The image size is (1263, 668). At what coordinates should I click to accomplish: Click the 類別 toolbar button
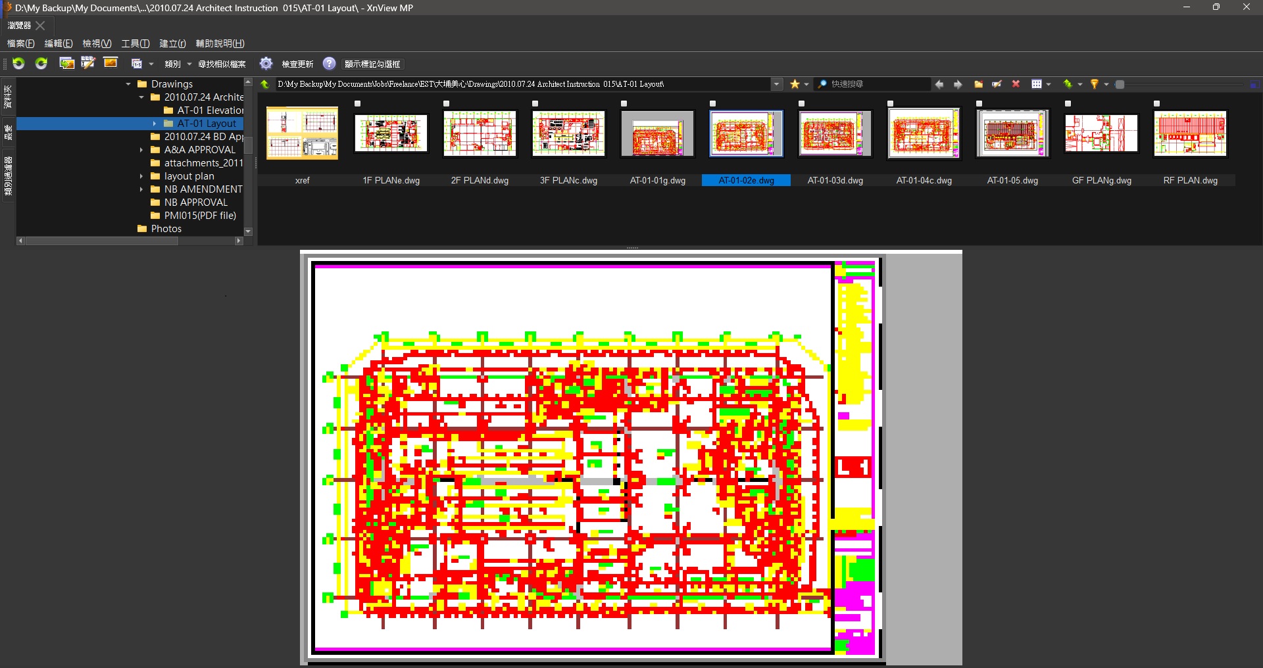(172, 64)
